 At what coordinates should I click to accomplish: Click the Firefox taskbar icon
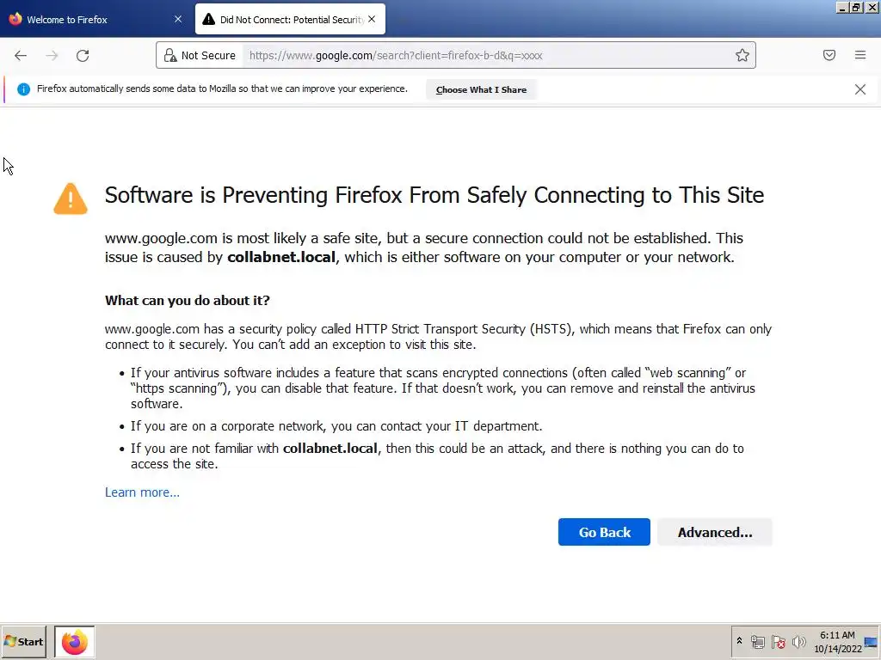(75, 642)
